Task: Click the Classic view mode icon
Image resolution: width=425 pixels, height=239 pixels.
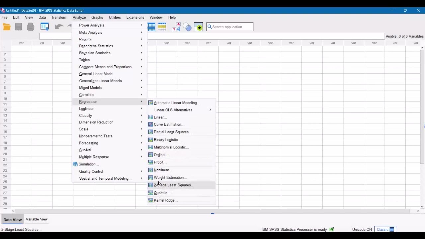Action: pyautogui.click(x=392, y=229)
